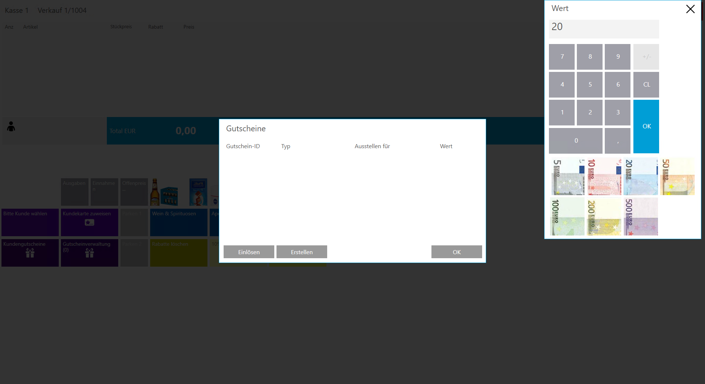Click the Offenpreis tile
Image resolution: width=705 pixels, height=384 pixels.
pyautogui.click(x=134, y=192)
